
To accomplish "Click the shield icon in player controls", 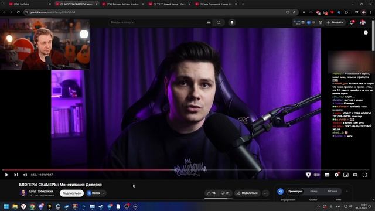I will 308,175.
